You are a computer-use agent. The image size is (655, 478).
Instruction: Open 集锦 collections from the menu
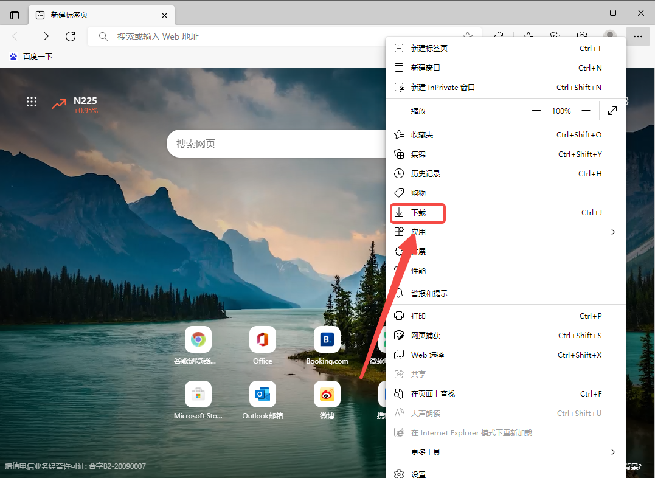(x=505, y=154)
